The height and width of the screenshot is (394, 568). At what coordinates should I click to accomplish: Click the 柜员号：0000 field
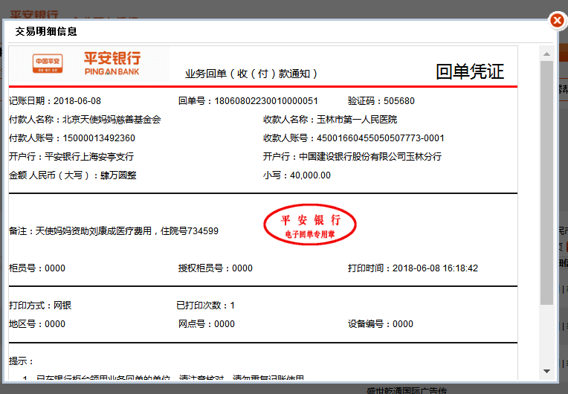point(37,268)
